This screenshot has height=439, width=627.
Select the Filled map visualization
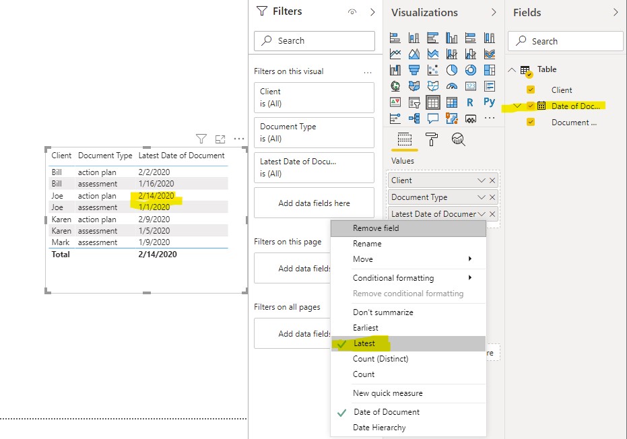point(414,86)
